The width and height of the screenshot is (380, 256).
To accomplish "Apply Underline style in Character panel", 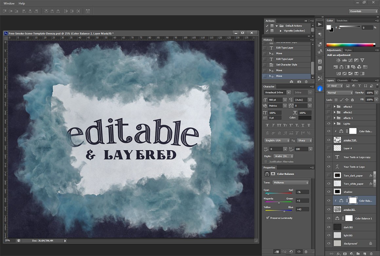I will click(303, 125).
